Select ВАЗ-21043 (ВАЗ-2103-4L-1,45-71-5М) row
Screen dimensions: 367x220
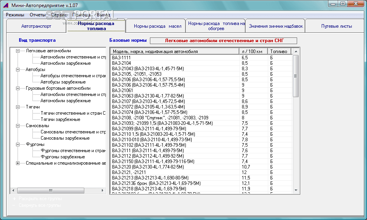point(201,69)
